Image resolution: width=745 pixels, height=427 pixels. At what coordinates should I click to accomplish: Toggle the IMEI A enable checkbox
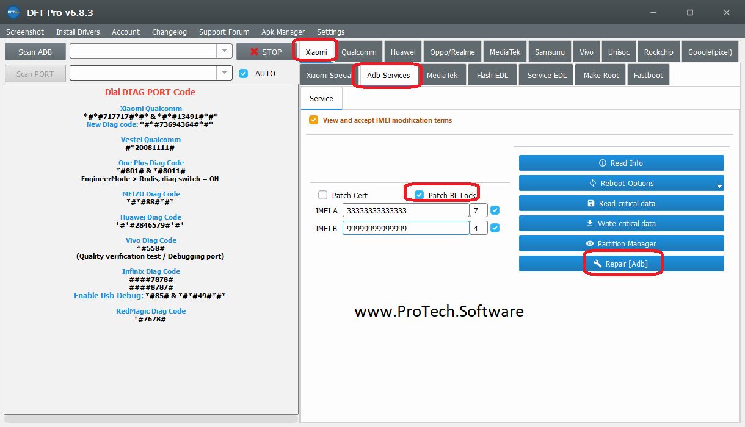tap(495, 210)
